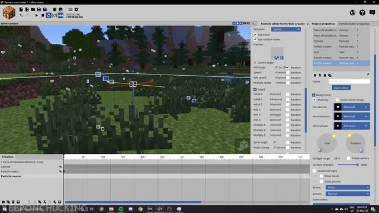Open a project with the folder icon
Screen dimensions: 379x213
[x=33, y=9]
